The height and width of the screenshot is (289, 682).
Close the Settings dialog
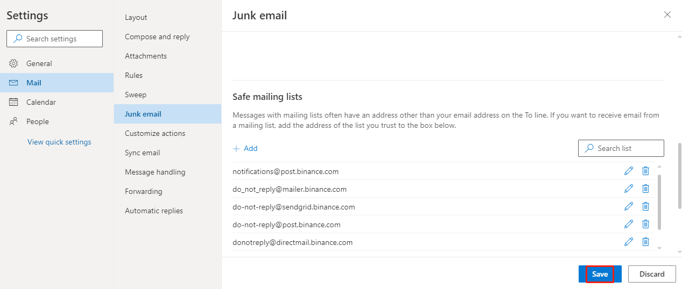(x=667, y=15)
